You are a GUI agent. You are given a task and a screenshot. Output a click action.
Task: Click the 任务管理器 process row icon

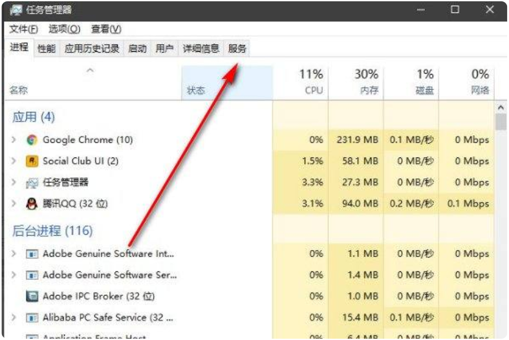[32, 183]
